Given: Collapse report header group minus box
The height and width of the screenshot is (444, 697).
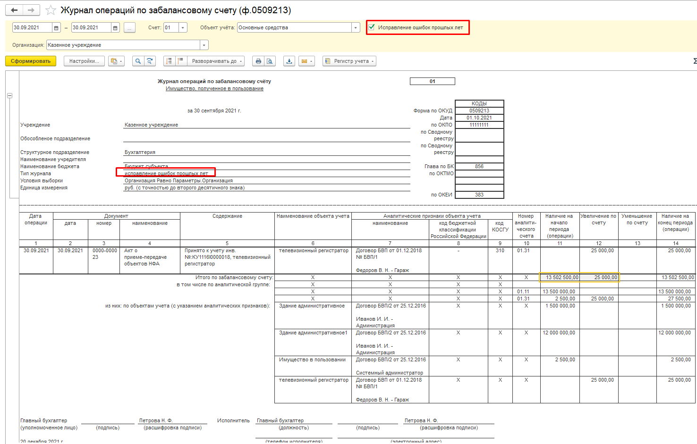Looking at the screenshot, I should [9, 95].
